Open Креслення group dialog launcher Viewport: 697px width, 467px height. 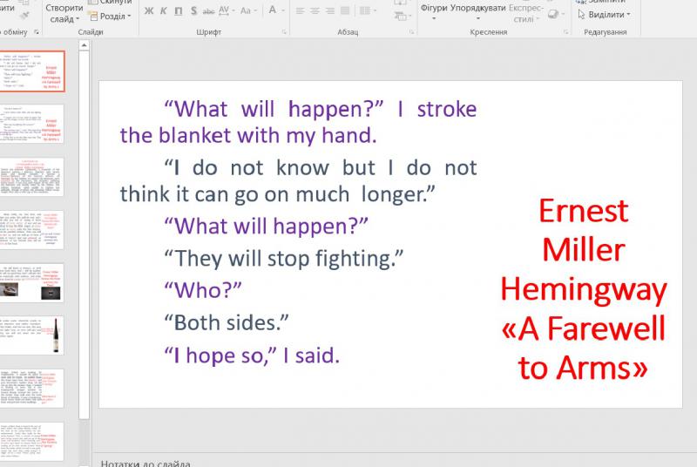565,32
